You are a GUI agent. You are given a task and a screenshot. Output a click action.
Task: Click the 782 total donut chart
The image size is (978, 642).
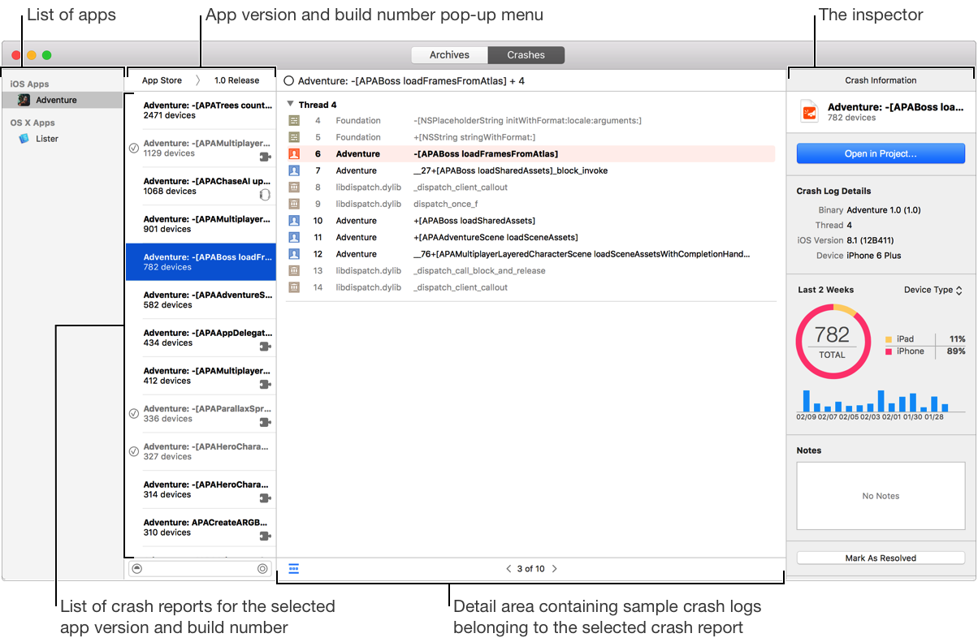[832, 340]
